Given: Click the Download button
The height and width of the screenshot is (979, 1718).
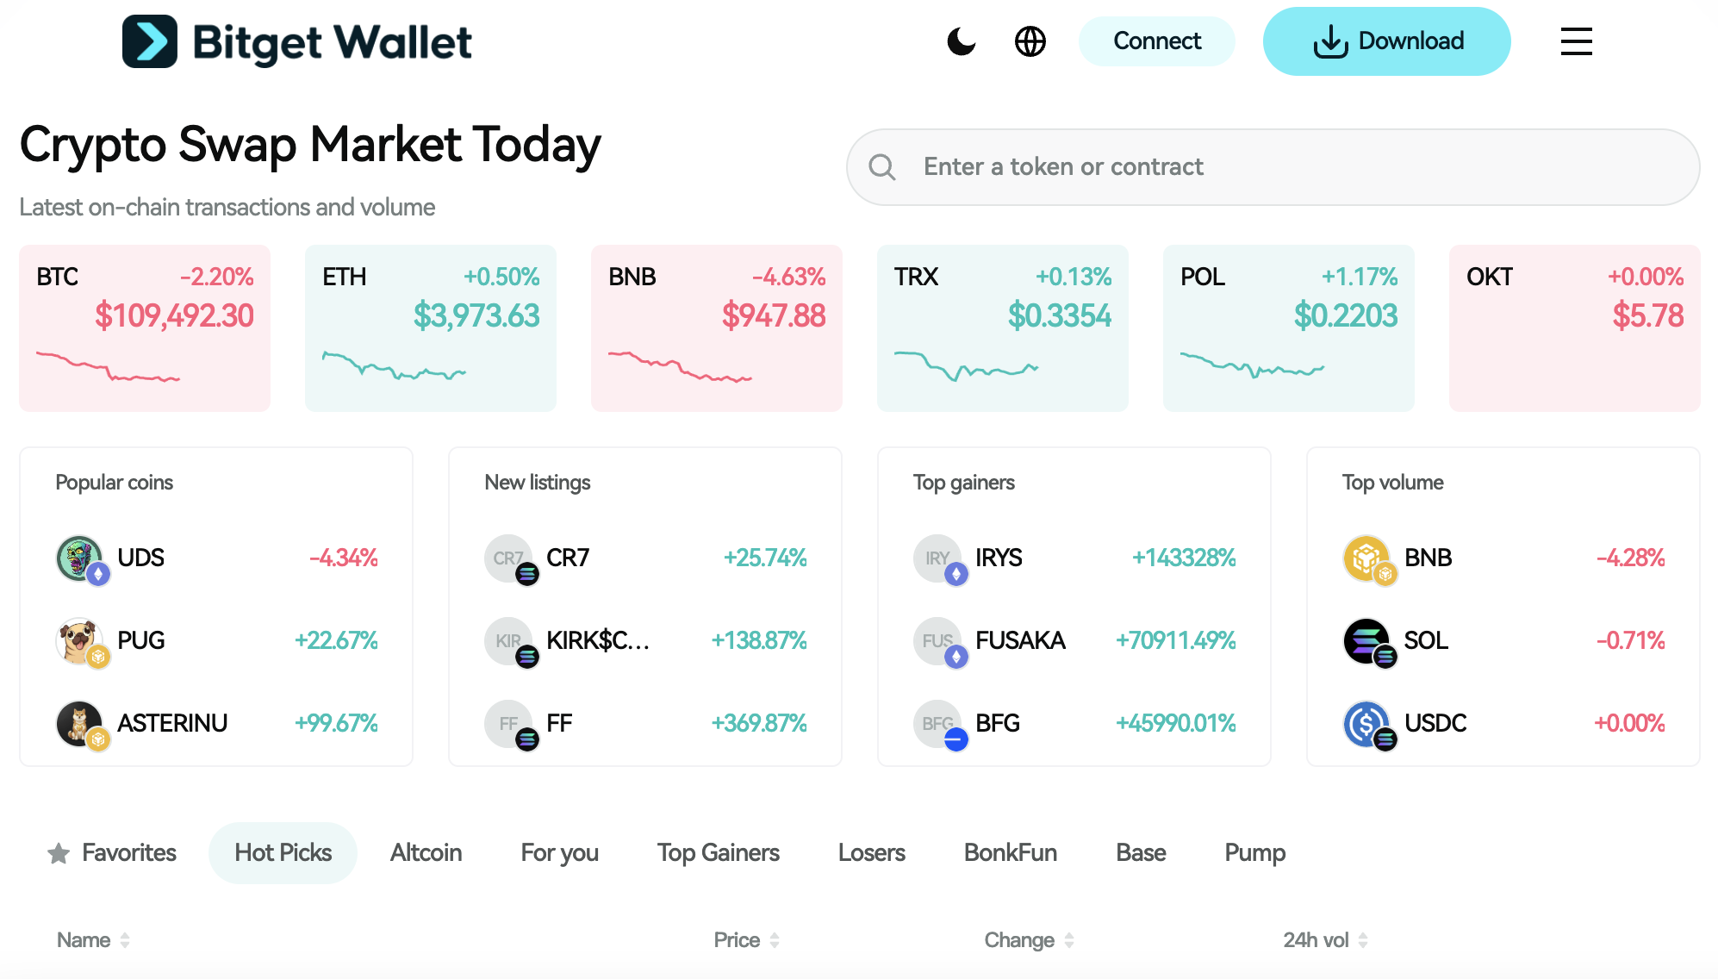Looking at the screenshot, I should coord(1386,41).
